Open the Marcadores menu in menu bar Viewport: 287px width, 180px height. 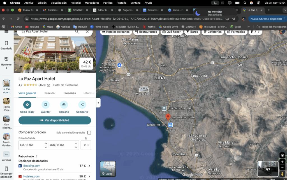click(x=92, y=3)
